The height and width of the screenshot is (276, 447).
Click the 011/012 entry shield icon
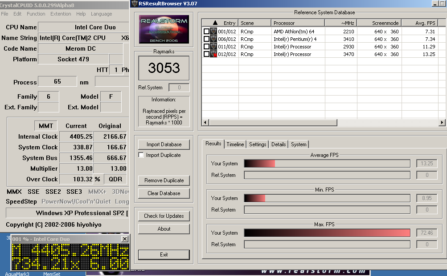(213, 47)
